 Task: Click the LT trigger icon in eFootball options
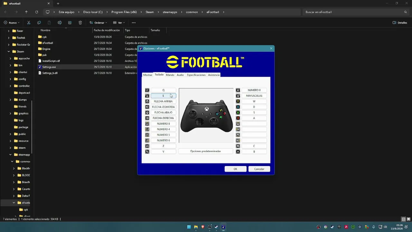click(147, 90)
